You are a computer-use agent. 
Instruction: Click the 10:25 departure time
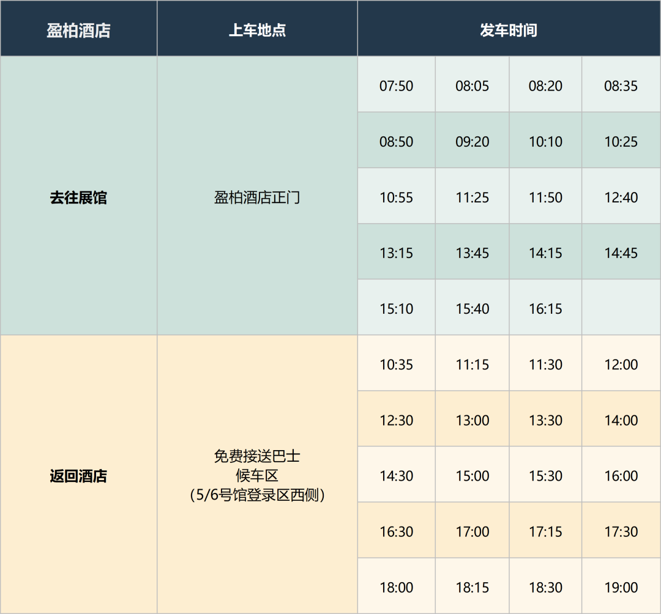(621, 140)
